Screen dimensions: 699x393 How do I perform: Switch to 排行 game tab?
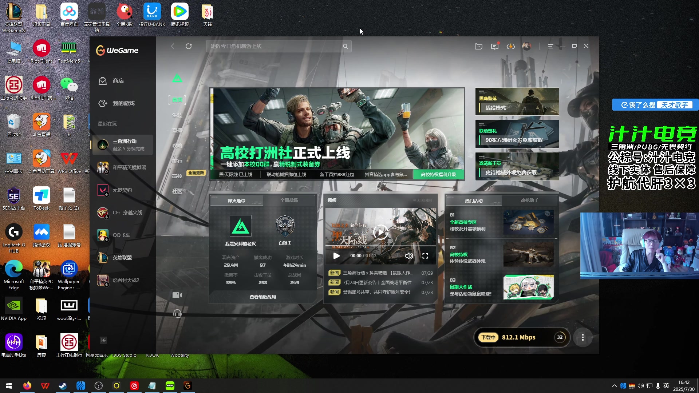[177, 161]
